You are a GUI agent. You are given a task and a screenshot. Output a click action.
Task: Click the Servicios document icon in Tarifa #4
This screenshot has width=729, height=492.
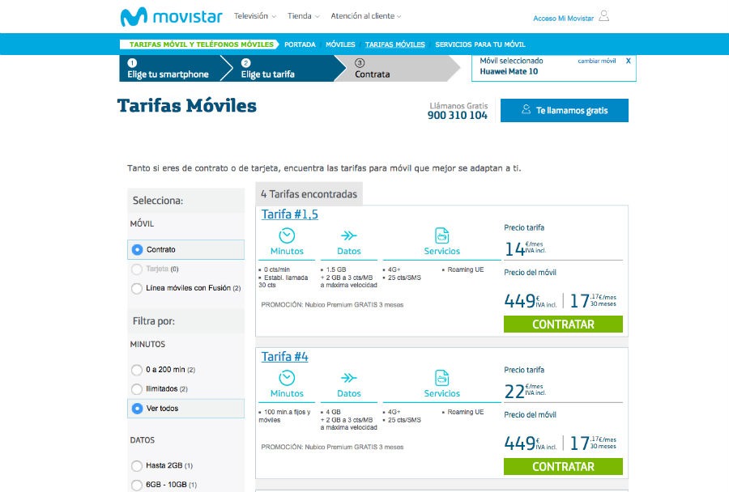[x=441, y=378]
